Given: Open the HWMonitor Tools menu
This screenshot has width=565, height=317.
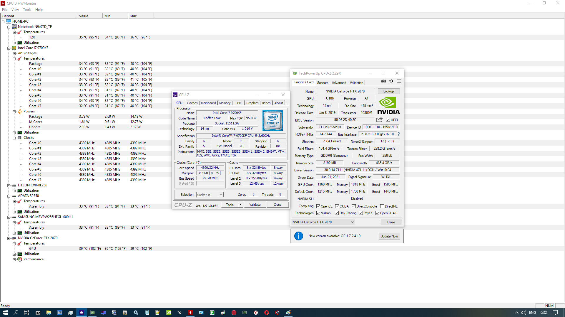Looking at the screenshot, I should click(x=27, y=10).
